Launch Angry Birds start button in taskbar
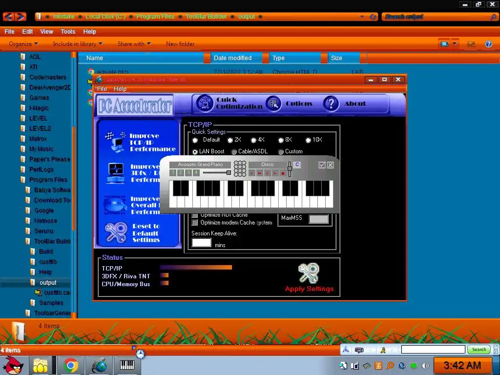The width and height of the screenshot is (500, 375). (12, 365)
